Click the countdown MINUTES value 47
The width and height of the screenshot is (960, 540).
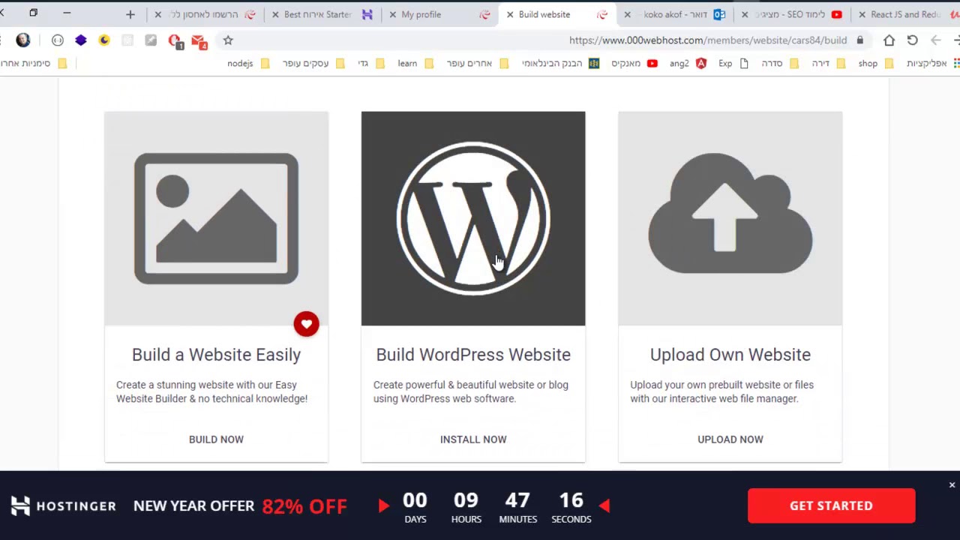tap(517, 500)
